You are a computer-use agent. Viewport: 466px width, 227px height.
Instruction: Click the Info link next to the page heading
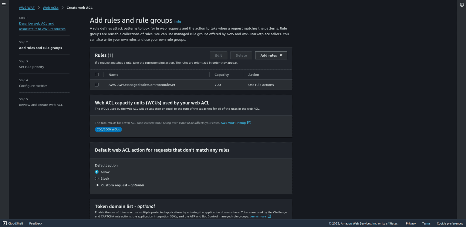point(178,22)
